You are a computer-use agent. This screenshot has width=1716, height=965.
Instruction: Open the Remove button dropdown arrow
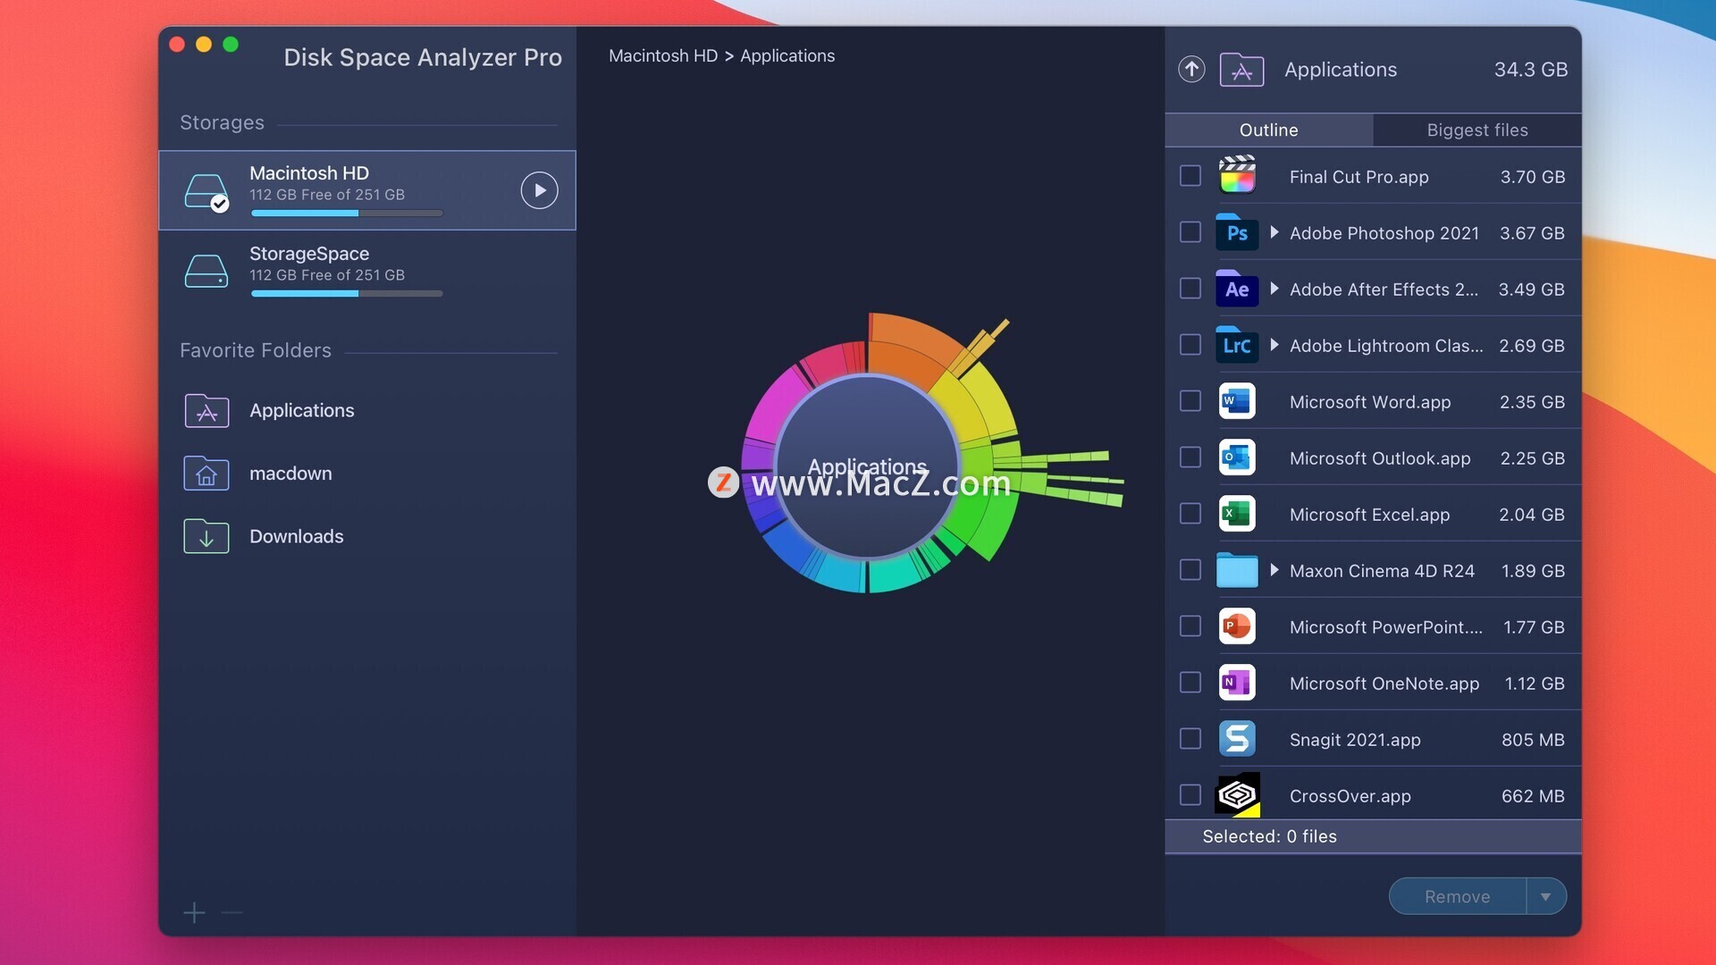tap(1546, 896)
